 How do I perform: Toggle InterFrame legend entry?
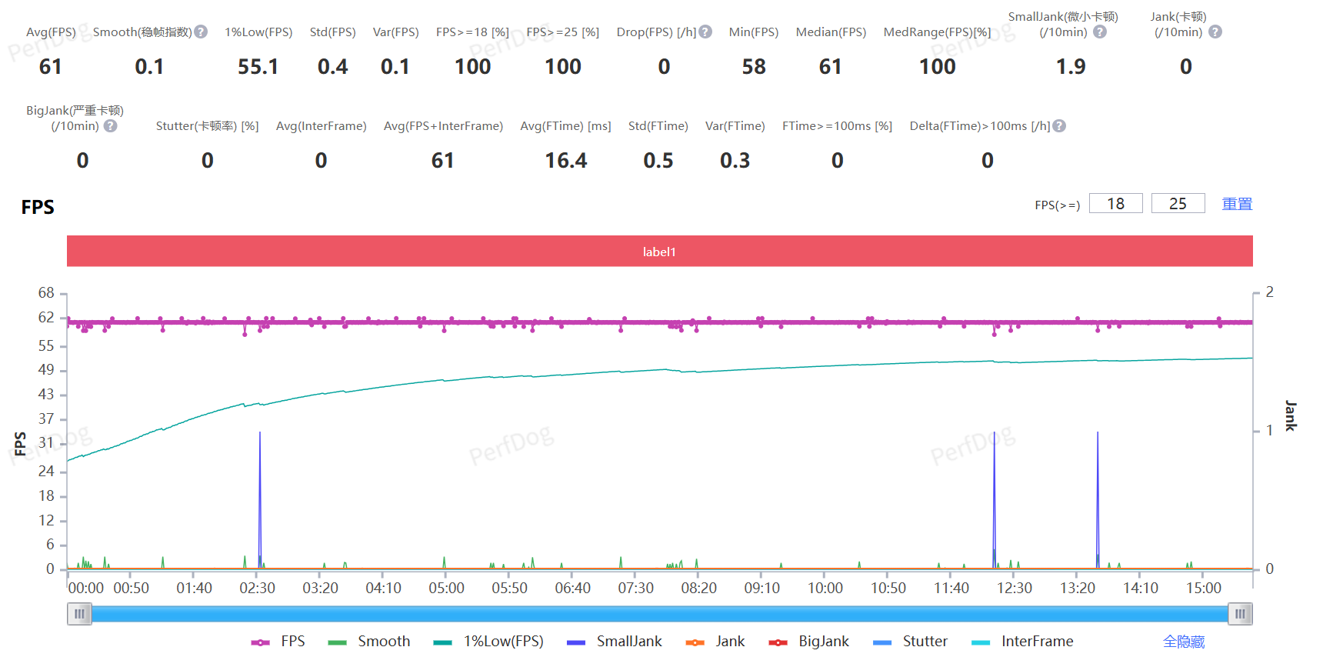(1022, 642)
